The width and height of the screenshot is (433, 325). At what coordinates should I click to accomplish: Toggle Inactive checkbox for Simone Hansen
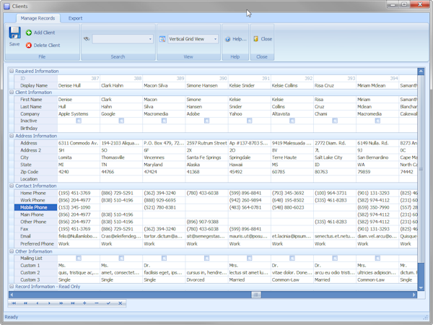point(207,121)
